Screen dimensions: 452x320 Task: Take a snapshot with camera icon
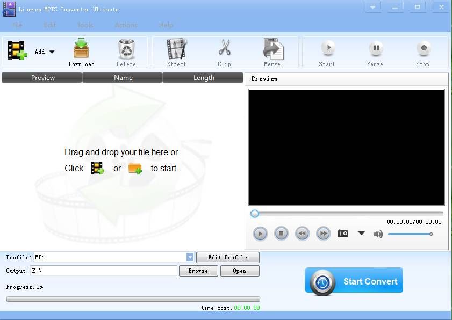343,233
